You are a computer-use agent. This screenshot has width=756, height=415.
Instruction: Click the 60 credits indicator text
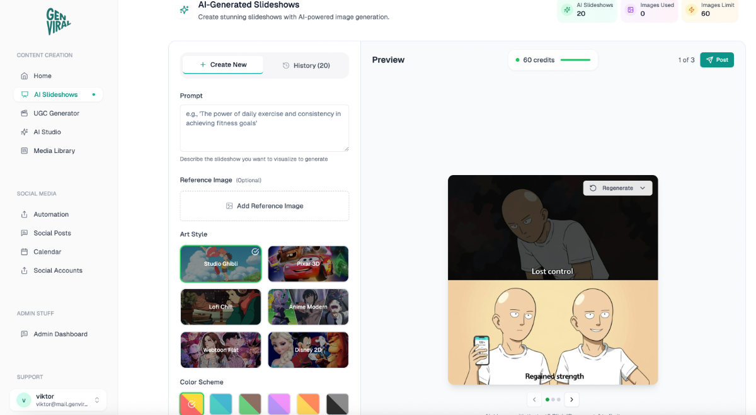click(539, 60)
